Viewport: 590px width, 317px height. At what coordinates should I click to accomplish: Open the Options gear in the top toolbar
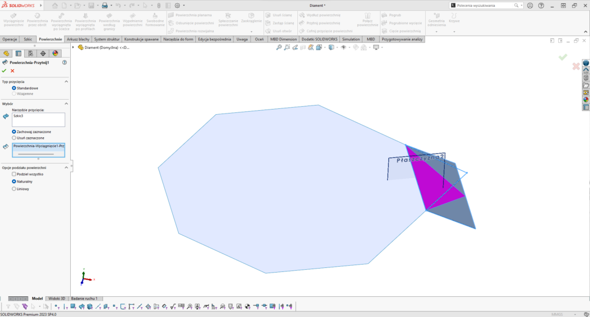[x=177, y=5]
